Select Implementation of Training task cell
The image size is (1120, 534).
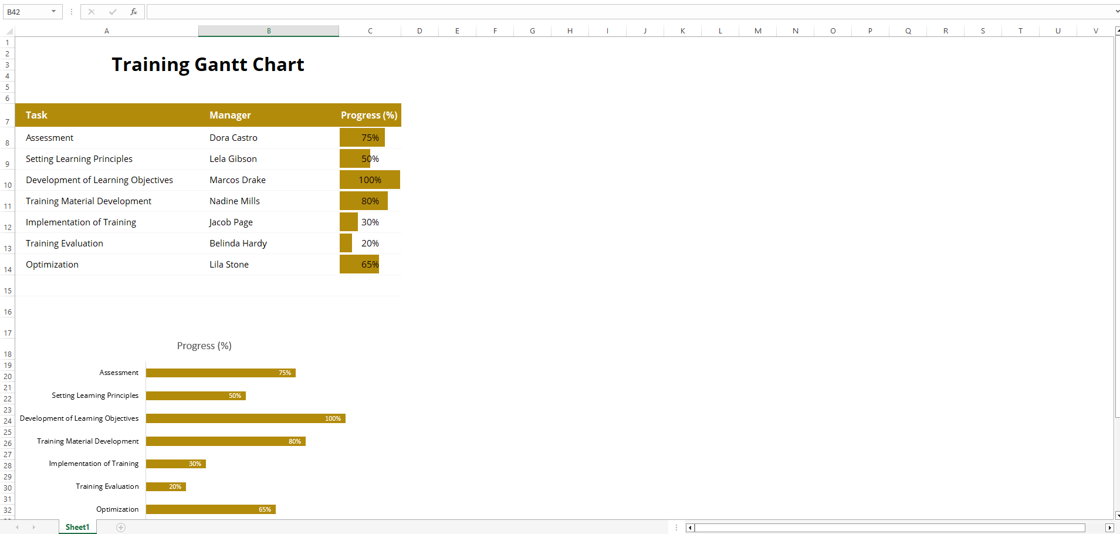click(x=107, y=222)
